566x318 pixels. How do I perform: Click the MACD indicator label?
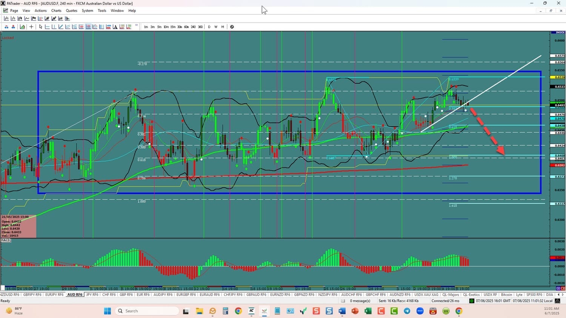[x=6, y=240]
